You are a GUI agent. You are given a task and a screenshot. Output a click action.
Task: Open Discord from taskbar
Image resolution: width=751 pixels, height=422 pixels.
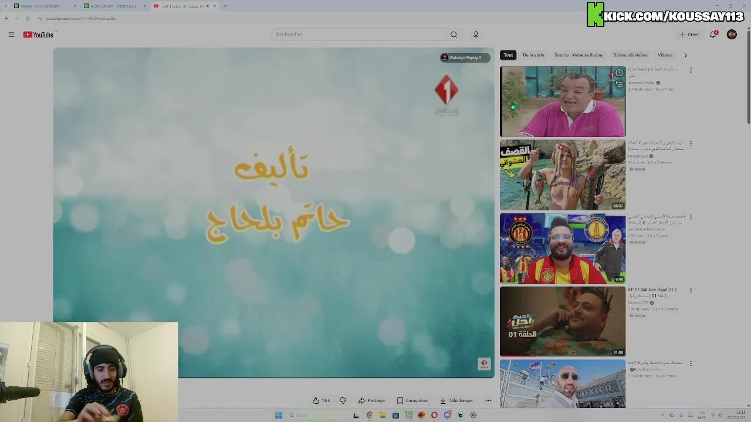[x=447, y=415]
